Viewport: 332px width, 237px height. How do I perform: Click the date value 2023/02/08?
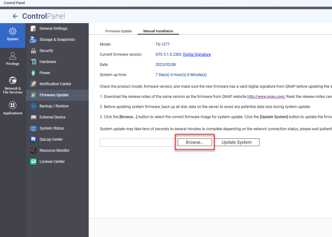coord(166,65)
